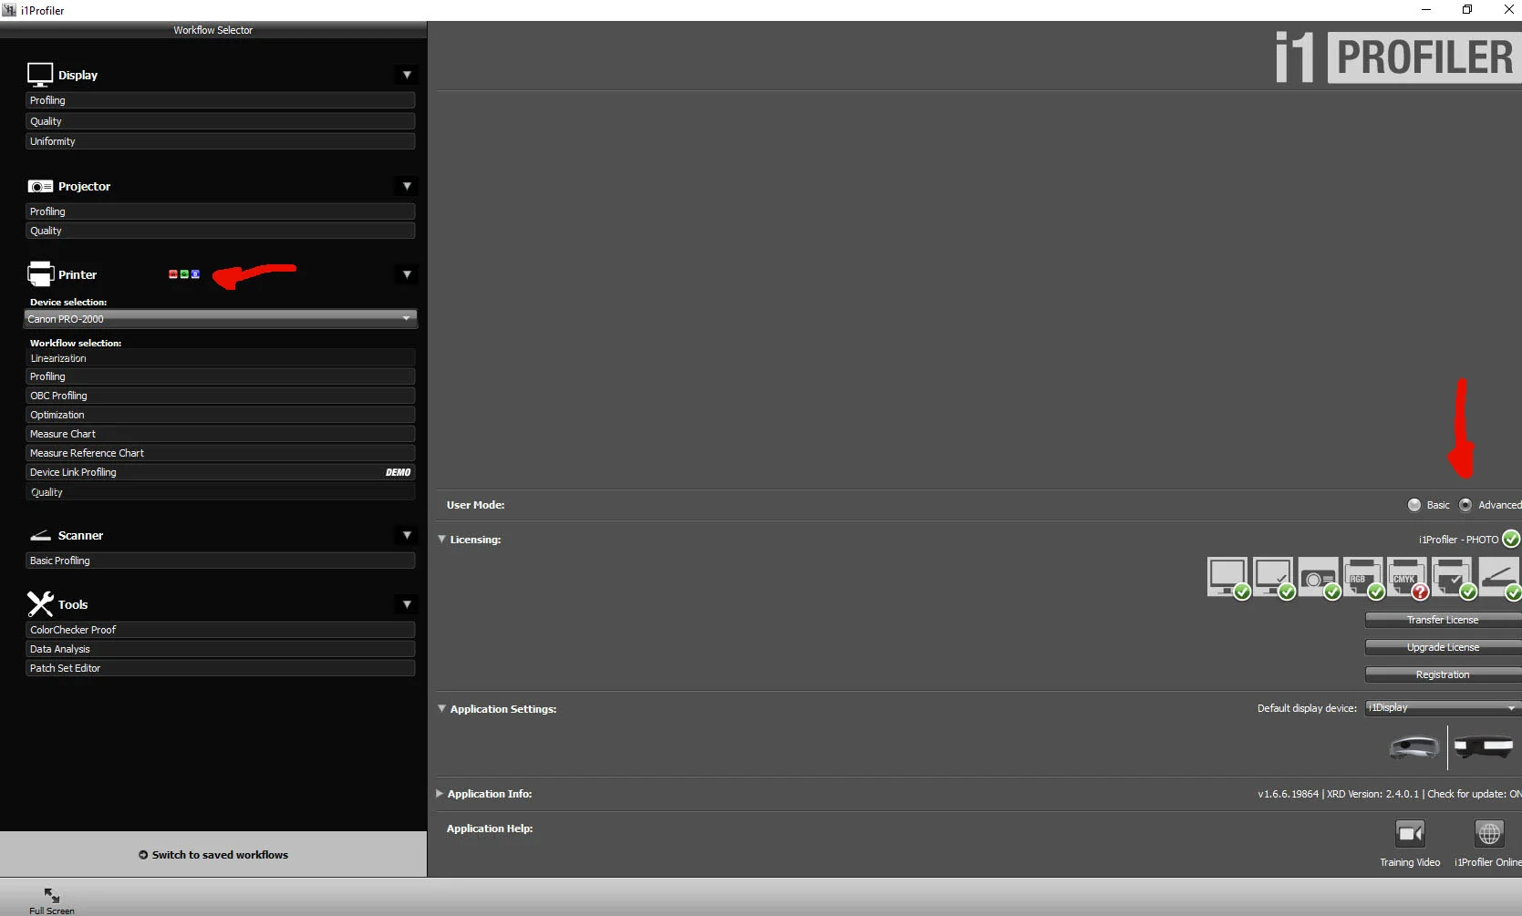Click the Full Screen icon at bottom left

point(51,897)
